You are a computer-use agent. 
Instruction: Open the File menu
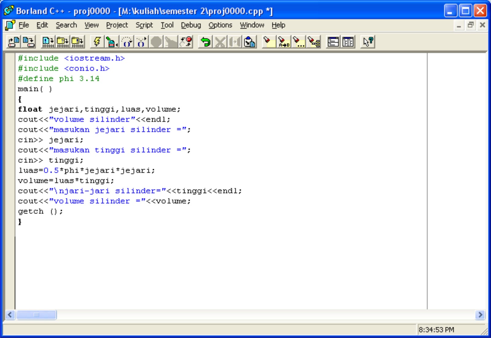[24, 25]
